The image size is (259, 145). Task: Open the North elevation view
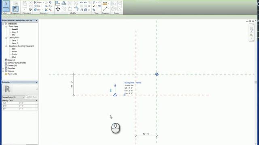point(14,52)
